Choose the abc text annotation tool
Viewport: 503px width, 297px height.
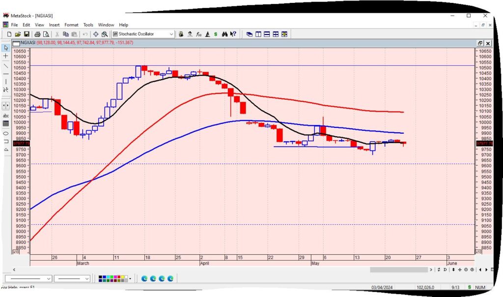tap(6, 116)
